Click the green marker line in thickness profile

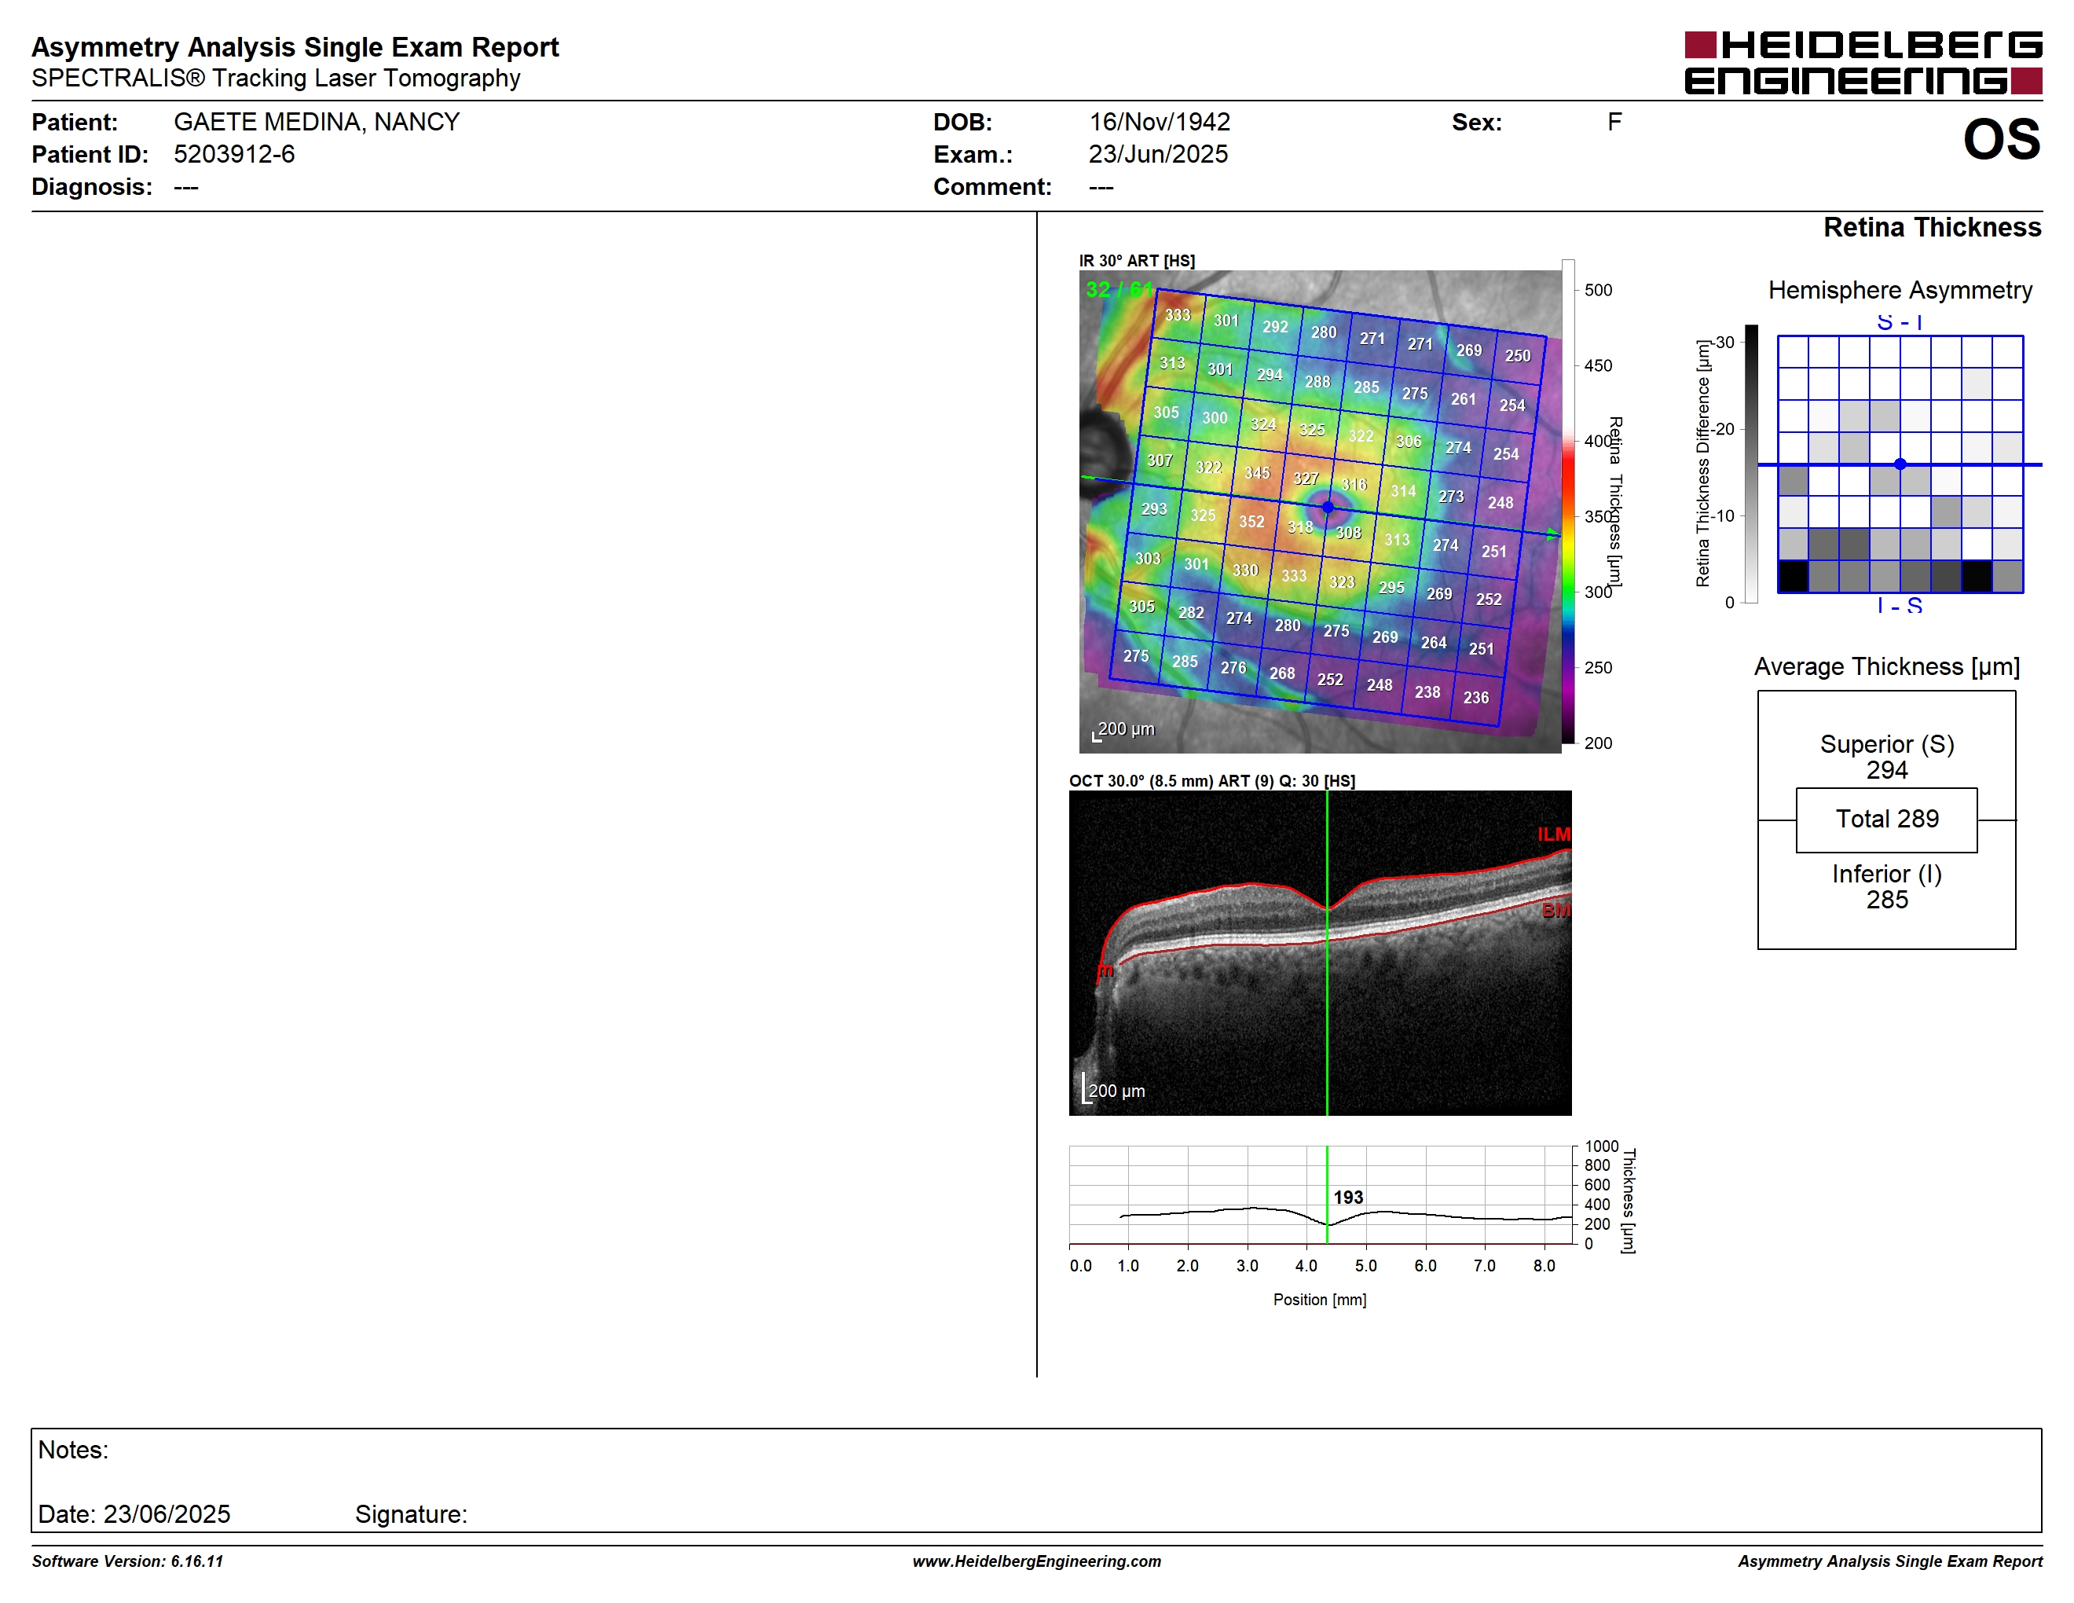[x=1327, y=1194]
